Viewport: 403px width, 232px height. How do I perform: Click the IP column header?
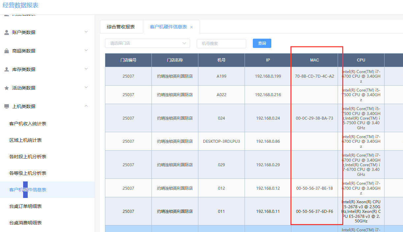(x=268, y=60)
